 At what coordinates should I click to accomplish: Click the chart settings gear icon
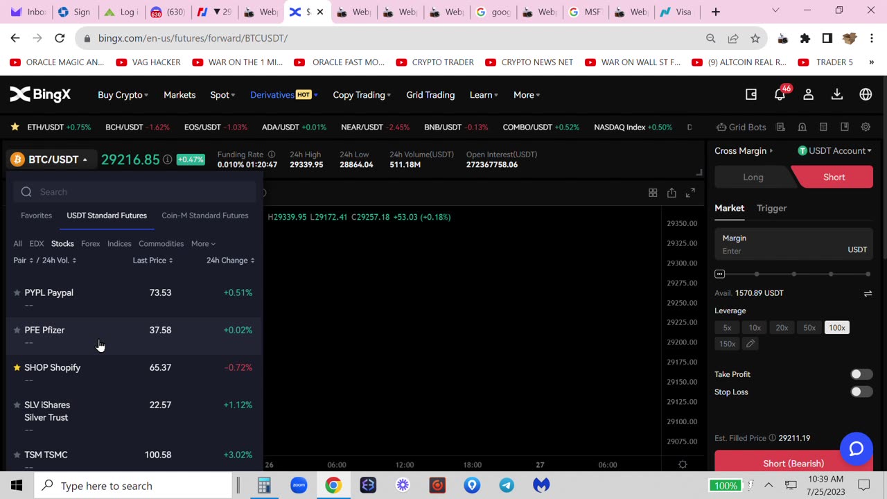click(683, 465)
